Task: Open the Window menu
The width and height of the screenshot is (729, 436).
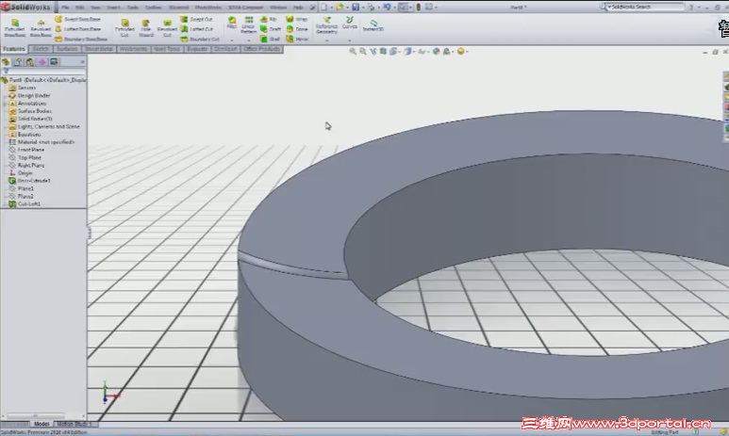Action: (x=278, y=8)
